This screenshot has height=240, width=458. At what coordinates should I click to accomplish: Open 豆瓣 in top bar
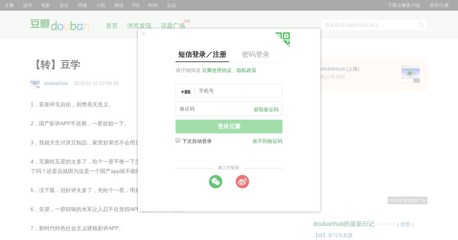click(x=9, y=5)
